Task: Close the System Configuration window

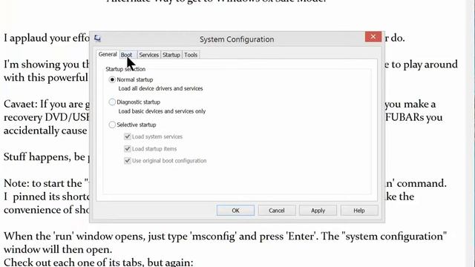Action: point(373,36)
